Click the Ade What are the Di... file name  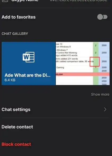[28, 75]
